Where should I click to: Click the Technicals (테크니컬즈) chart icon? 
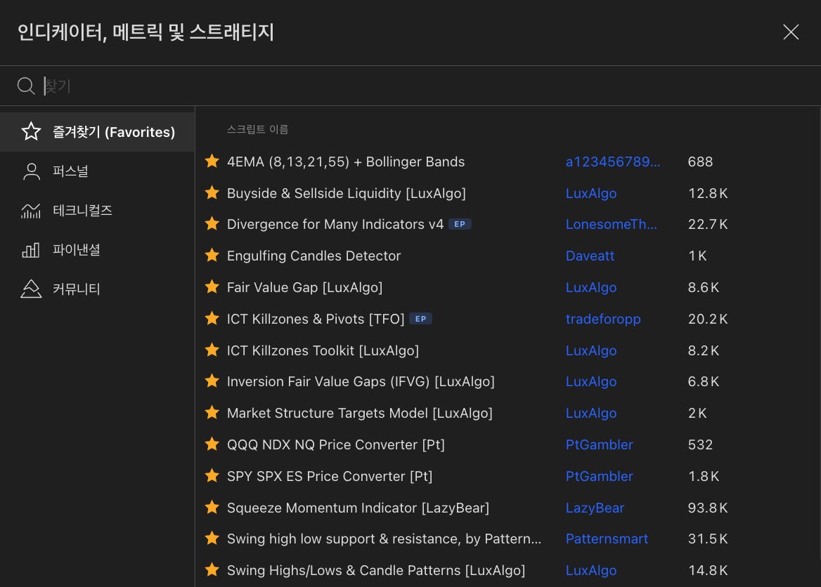click(31, 211)
